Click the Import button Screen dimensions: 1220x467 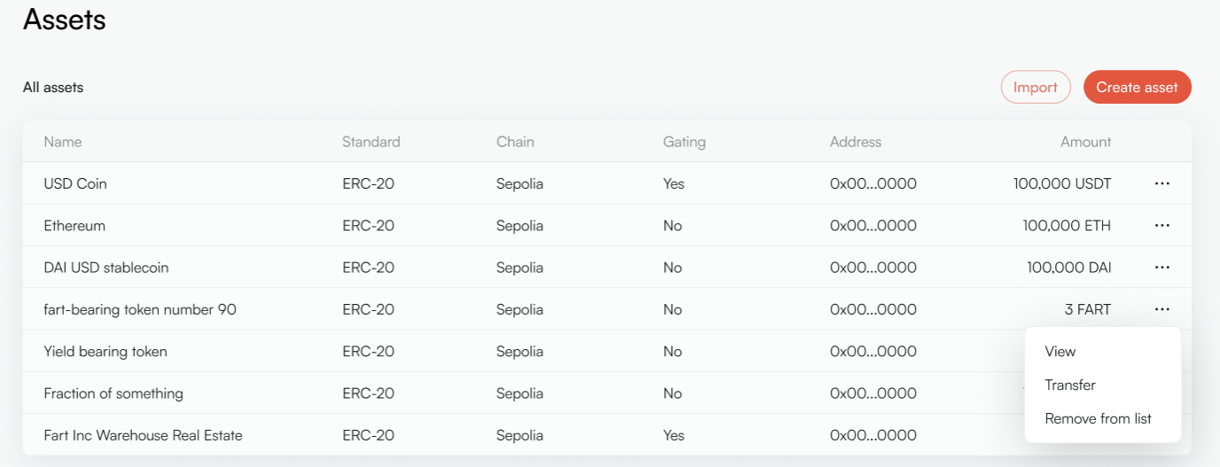pos(1035,88)
